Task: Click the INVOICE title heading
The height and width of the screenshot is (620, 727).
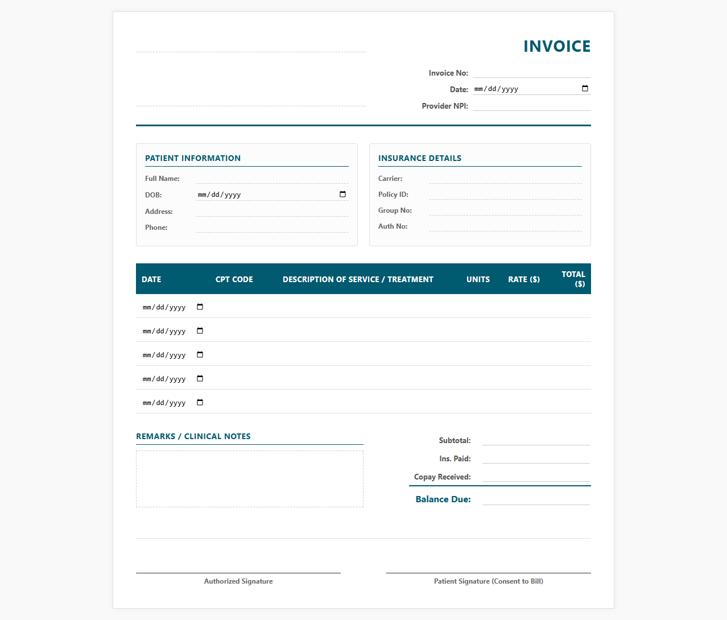Action: pos(557,46)
